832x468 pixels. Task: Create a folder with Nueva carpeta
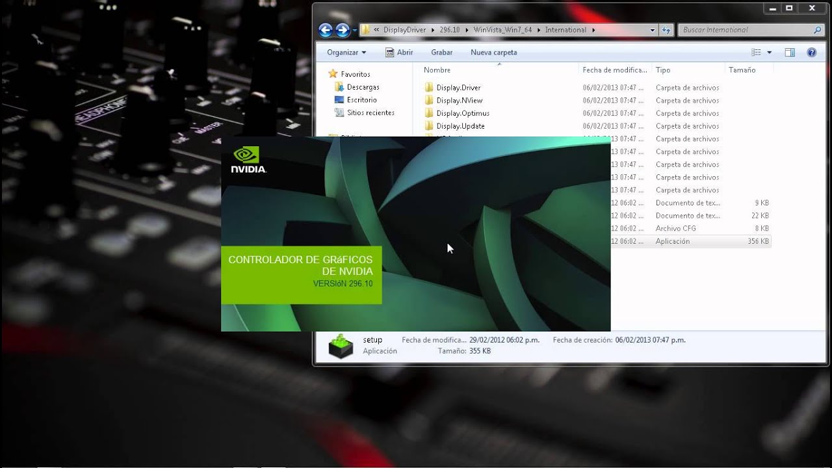click(x=494, y=52)
